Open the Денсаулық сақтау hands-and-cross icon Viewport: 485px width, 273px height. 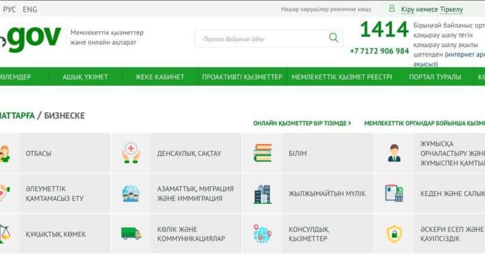(x=131, y=153)
